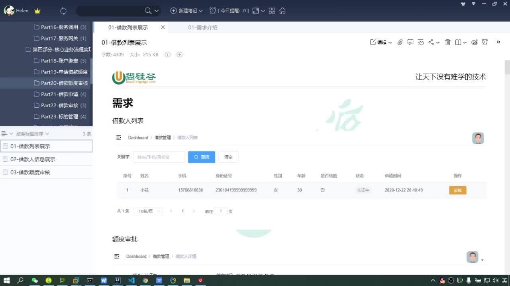Open Part19-申请借款额度 folder

coord(61,72)
